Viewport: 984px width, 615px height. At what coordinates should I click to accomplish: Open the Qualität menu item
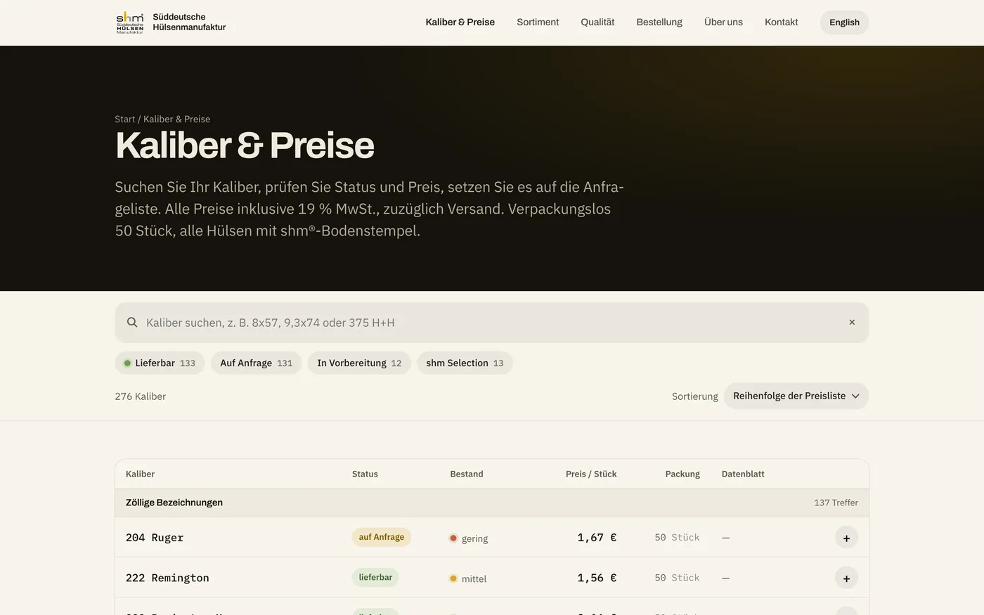597,22
